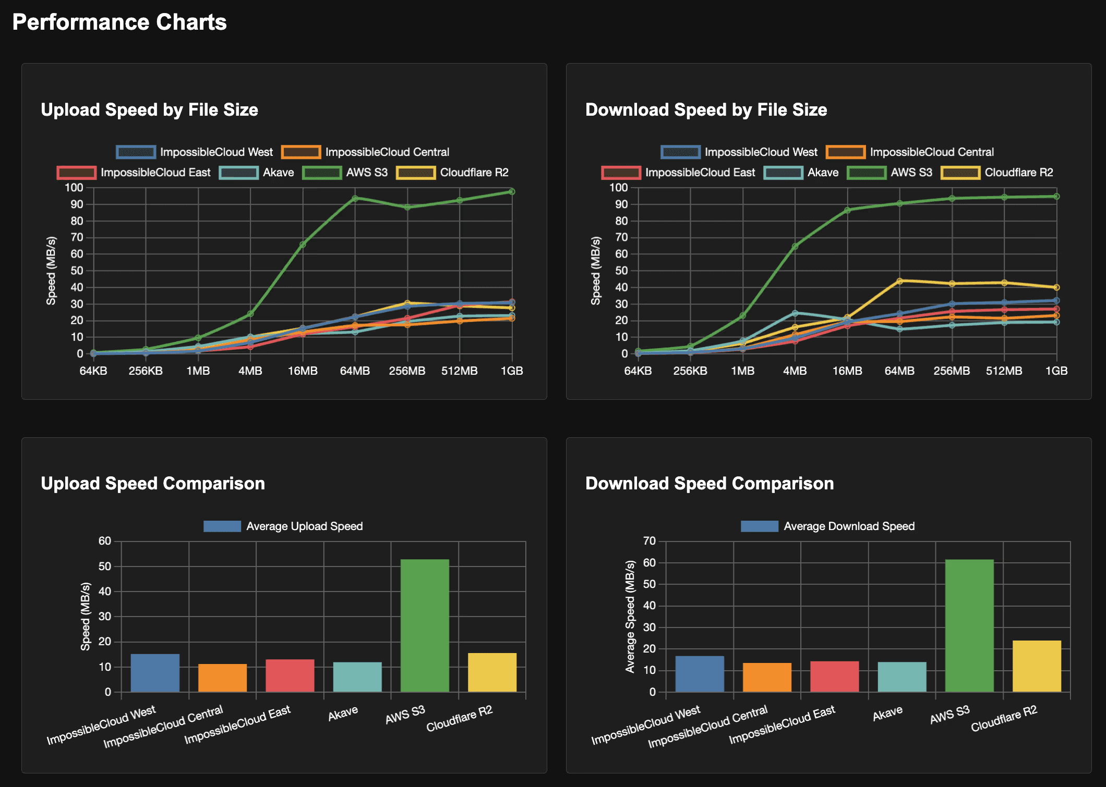Click Akave upload data point at 64MB
The height and width of the screenshot is (787, 1106).
pyautogui.click(x=355, y=332)
